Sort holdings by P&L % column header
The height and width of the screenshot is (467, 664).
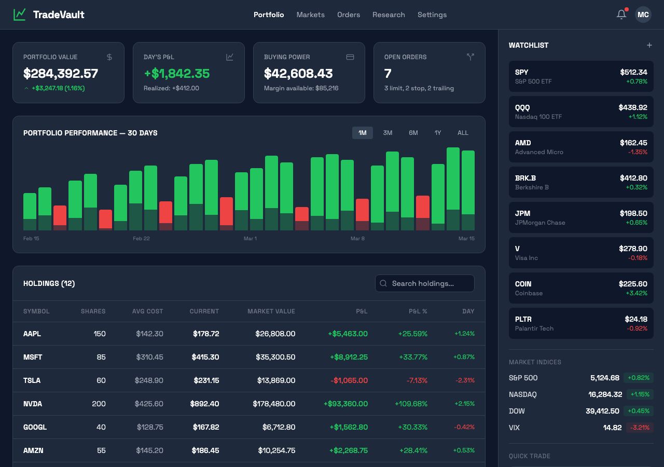[x=418, y=311]
